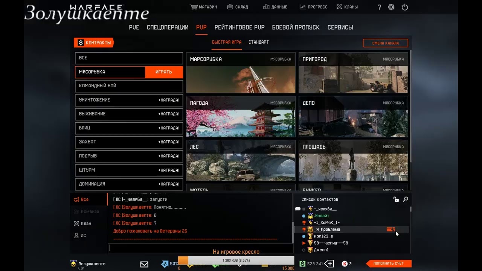Select the Блиц mode
Screen dimensions: 482x271
pyautogui.click(x=129, y=128)
